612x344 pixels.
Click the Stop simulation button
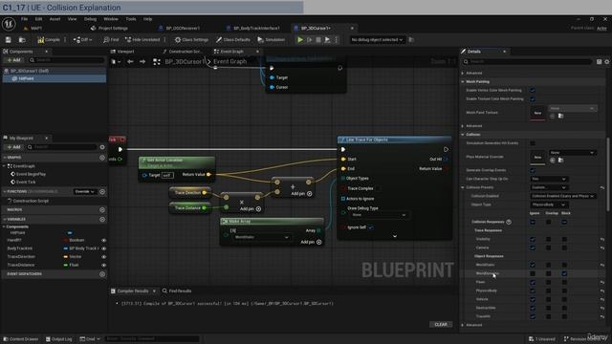[x=318, y=40]
